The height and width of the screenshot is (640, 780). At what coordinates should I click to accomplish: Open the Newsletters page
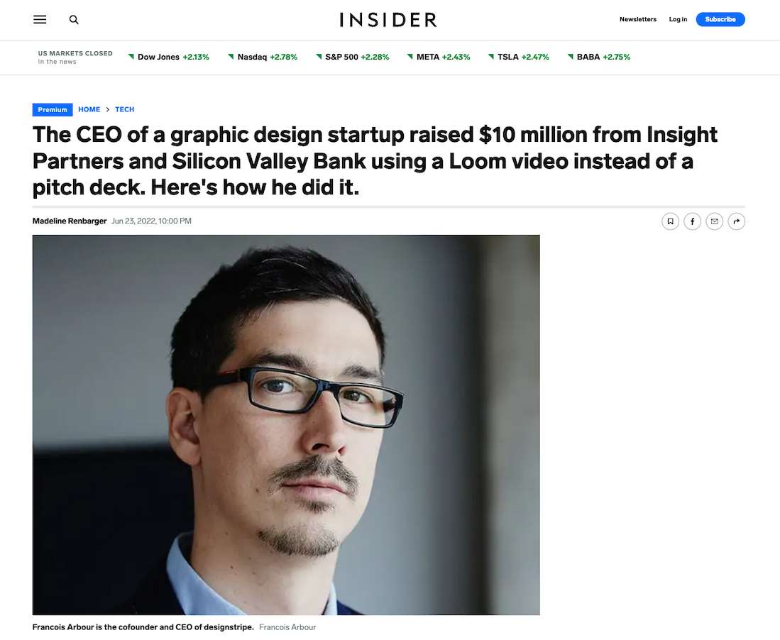coord(637,20)
